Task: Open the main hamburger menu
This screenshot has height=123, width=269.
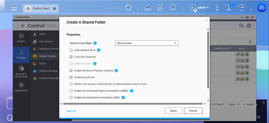Action: coord(14,8)
